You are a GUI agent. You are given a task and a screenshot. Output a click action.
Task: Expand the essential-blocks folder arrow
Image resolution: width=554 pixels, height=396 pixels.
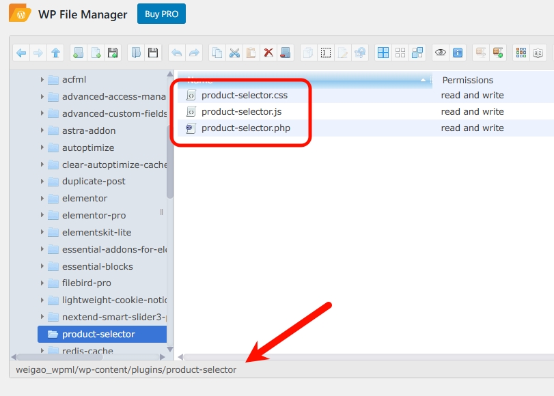(42, 266)
